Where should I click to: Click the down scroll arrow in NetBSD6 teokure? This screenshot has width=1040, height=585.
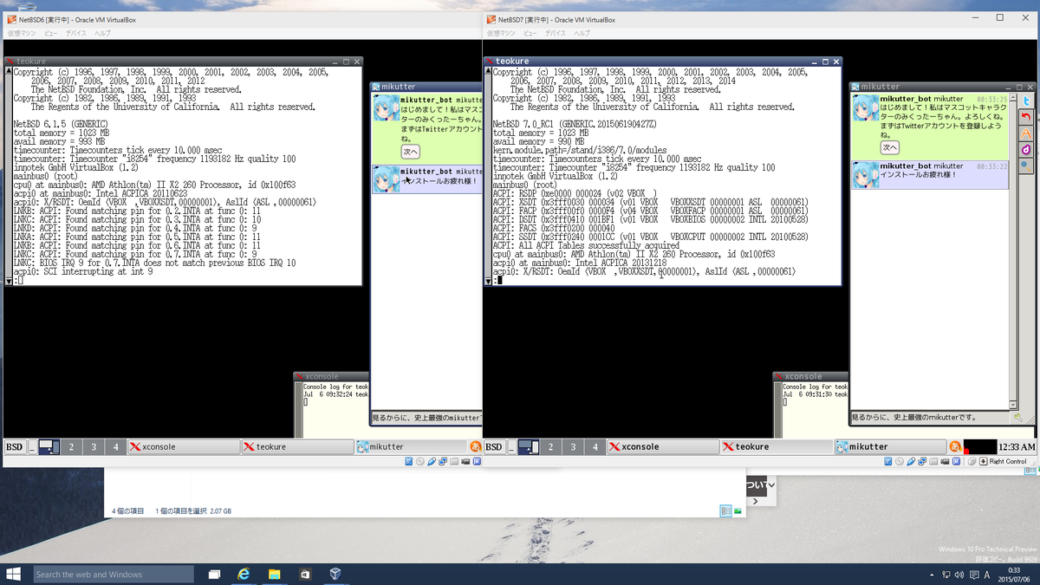coord(9,281)
